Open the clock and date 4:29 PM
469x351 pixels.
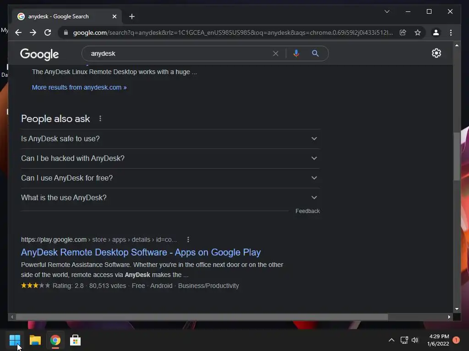(x=438, y=340)
